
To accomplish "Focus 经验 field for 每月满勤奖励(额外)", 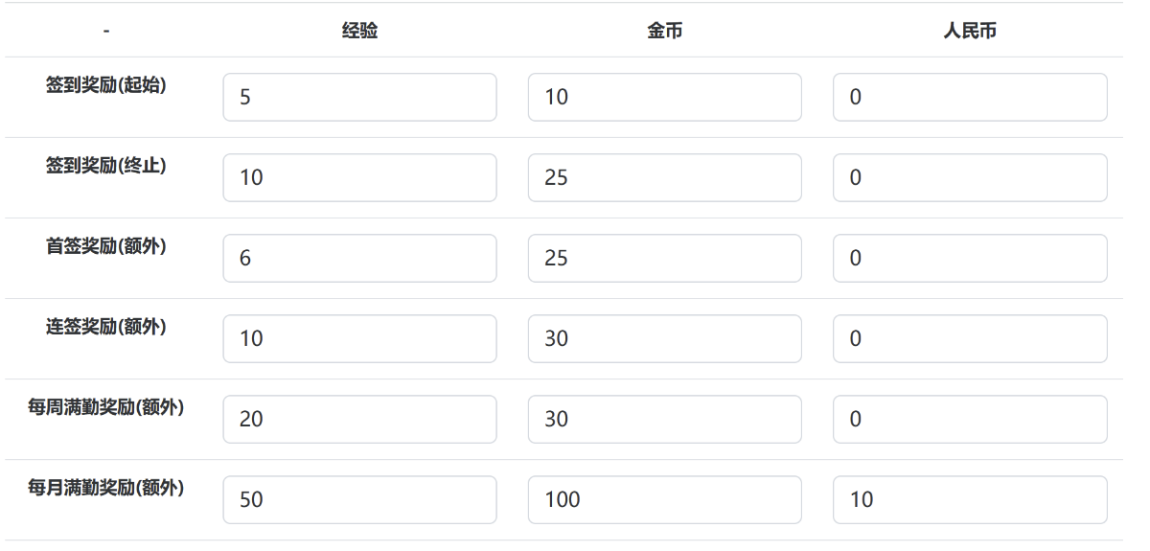I will click(359, 499).
